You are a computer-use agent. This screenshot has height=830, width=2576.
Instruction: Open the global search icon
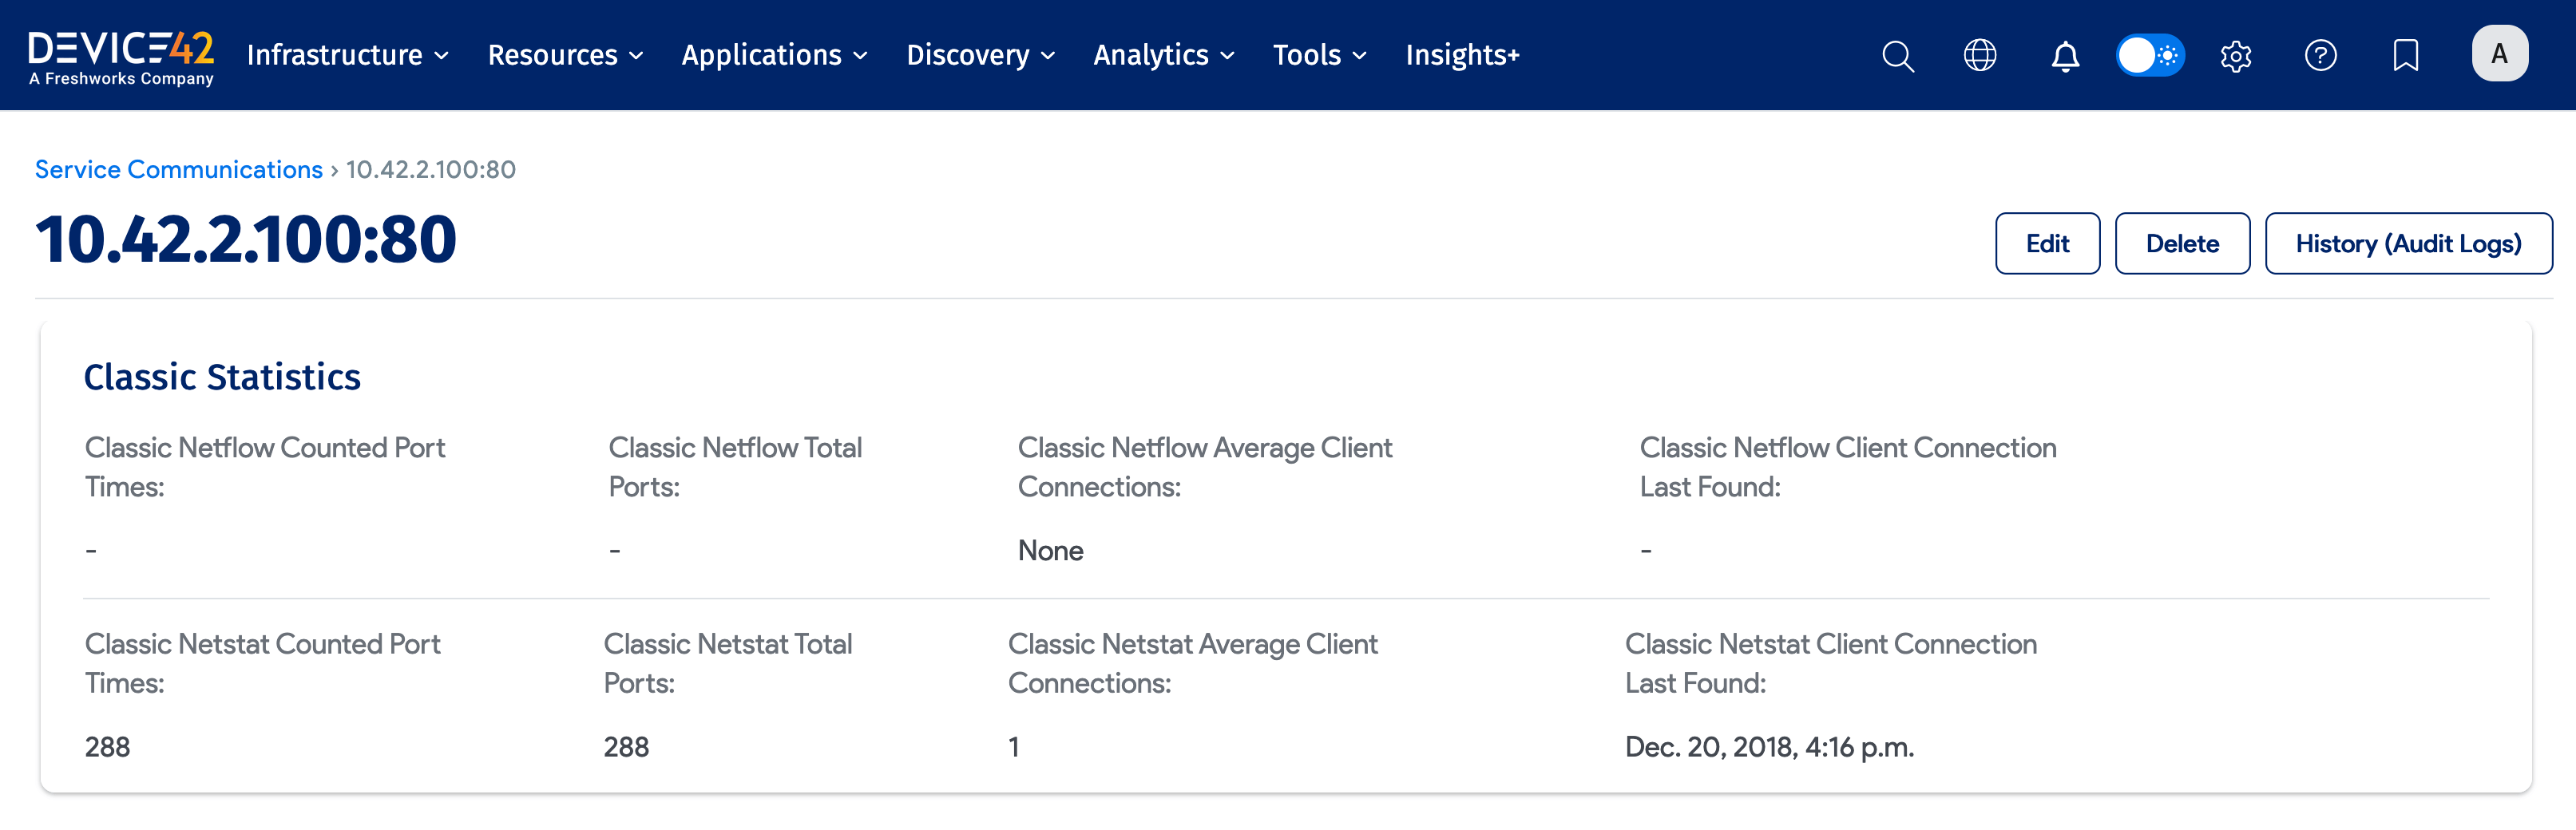[1897, 56]
